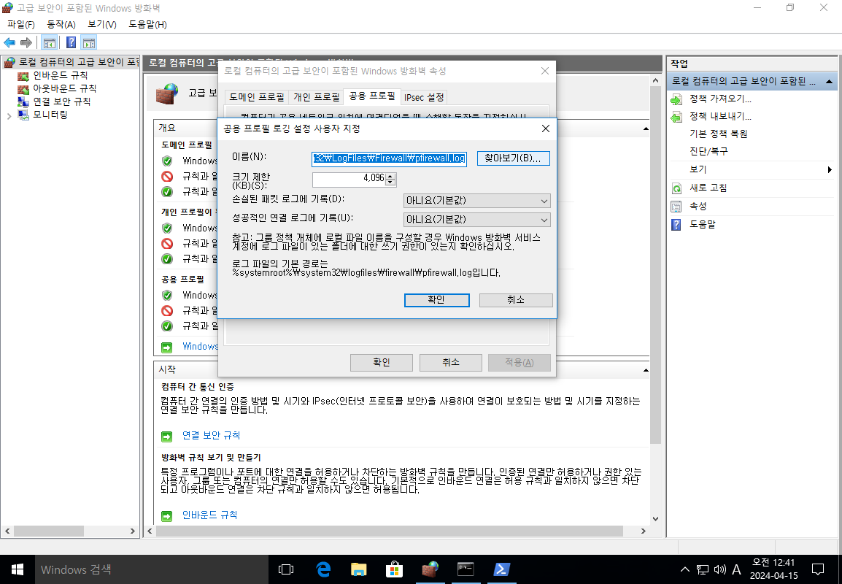This screenshot has width=842, height=584.
Task: Click green arrow icon beside 인바운드 규칙 link
Action: [167, 516]
